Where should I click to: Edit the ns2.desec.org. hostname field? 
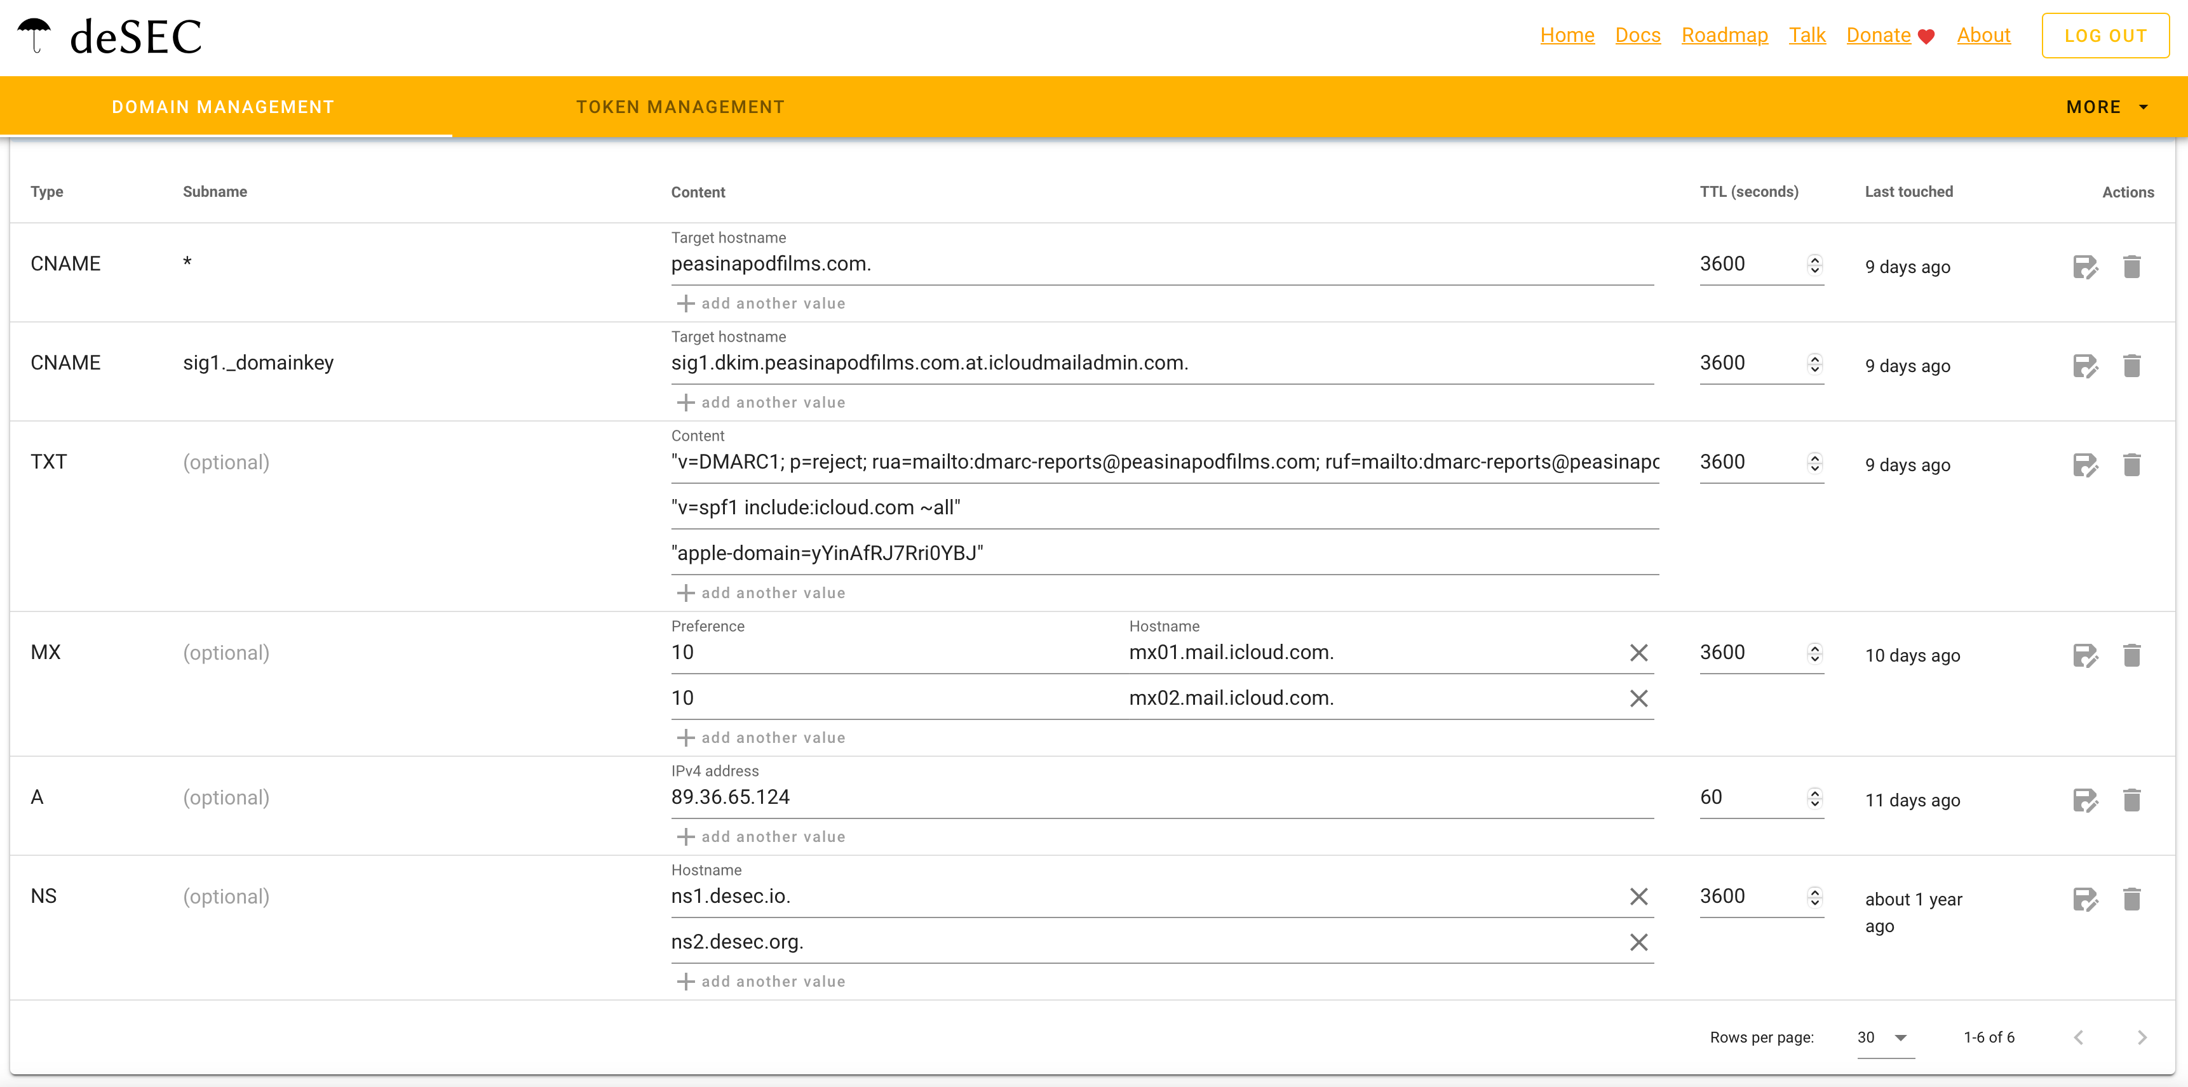click(x=1147, y=942)
